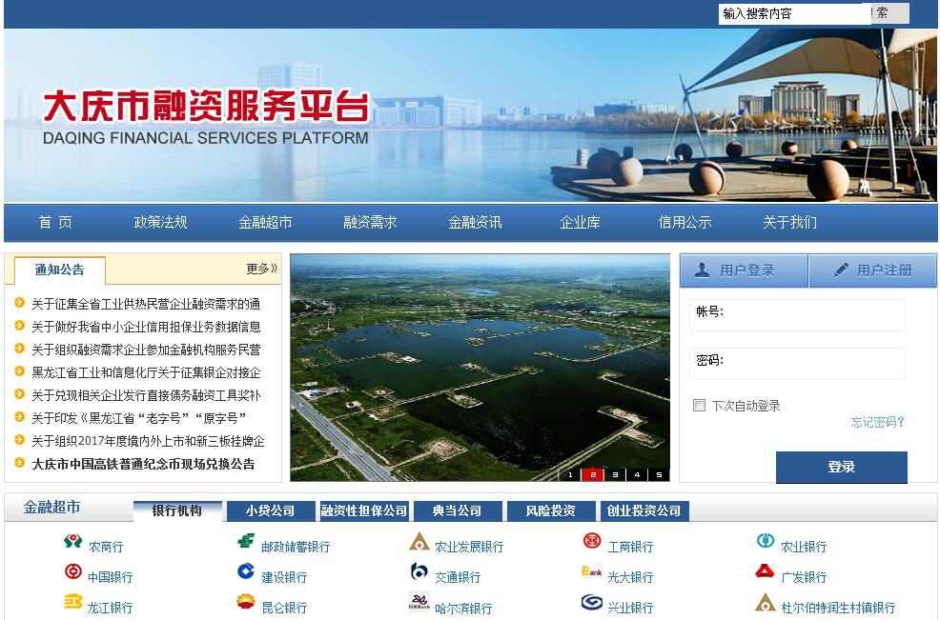Switch to the 典当公司 tab
The width and height of the screenshot is (940, 620).
458,511
